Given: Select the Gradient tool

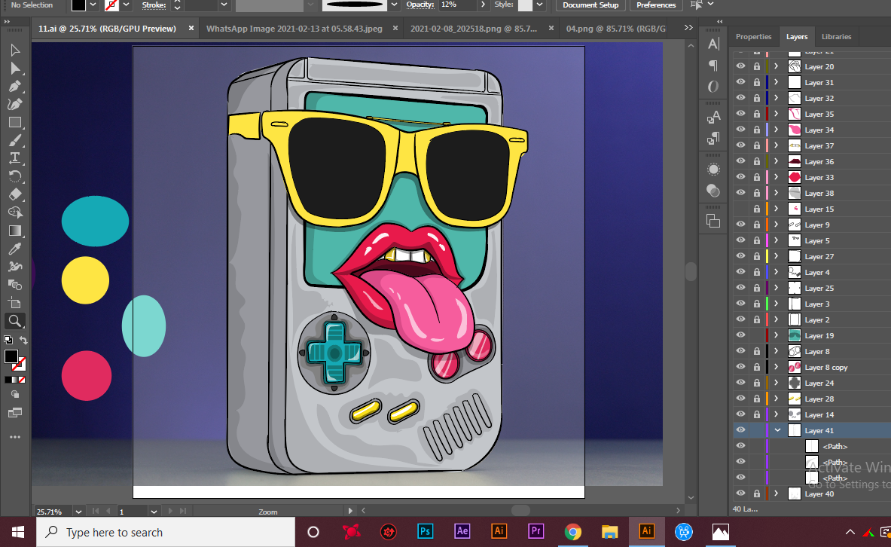Looking at the screenshot, I should click(14, 231).
